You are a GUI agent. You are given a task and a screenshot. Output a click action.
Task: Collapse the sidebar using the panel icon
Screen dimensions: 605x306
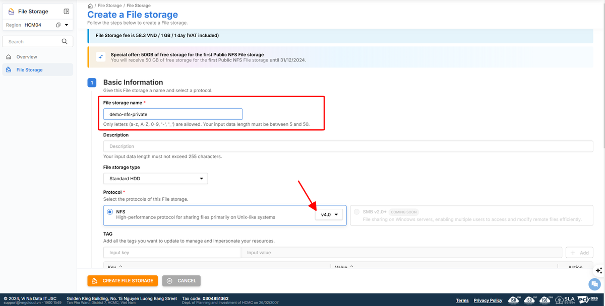tap(67, 12)
